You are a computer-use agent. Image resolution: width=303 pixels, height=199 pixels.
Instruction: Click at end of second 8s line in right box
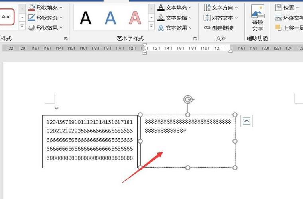[x=183, y=131]
